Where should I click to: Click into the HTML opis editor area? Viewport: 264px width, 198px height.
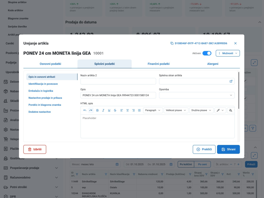pyautogui.click(x=157, y=126)
